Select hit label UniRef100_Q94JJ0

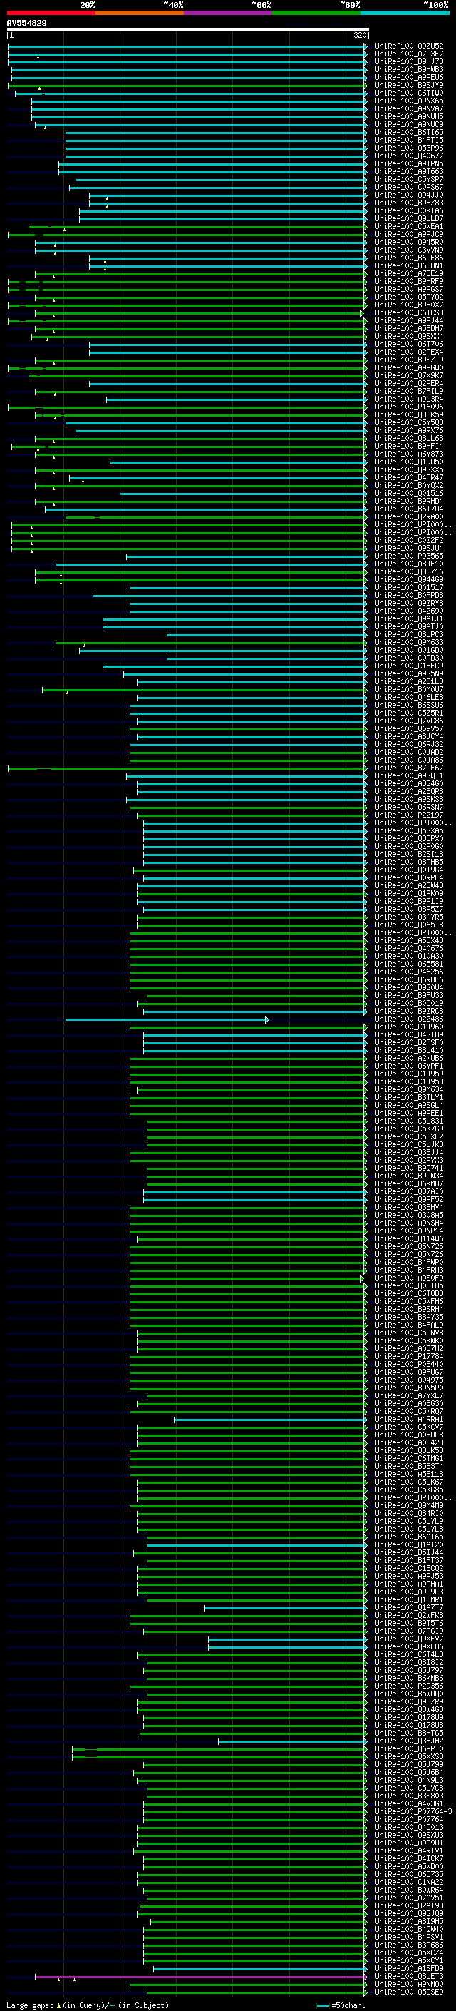point(409,195)
